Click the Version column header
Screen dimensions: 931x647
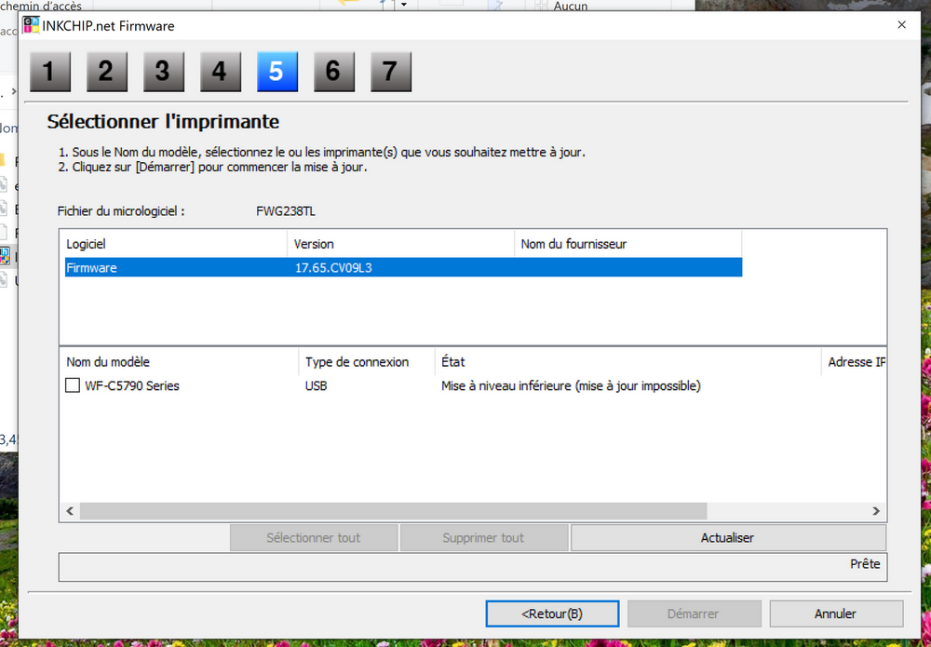(x=400, y=244)
